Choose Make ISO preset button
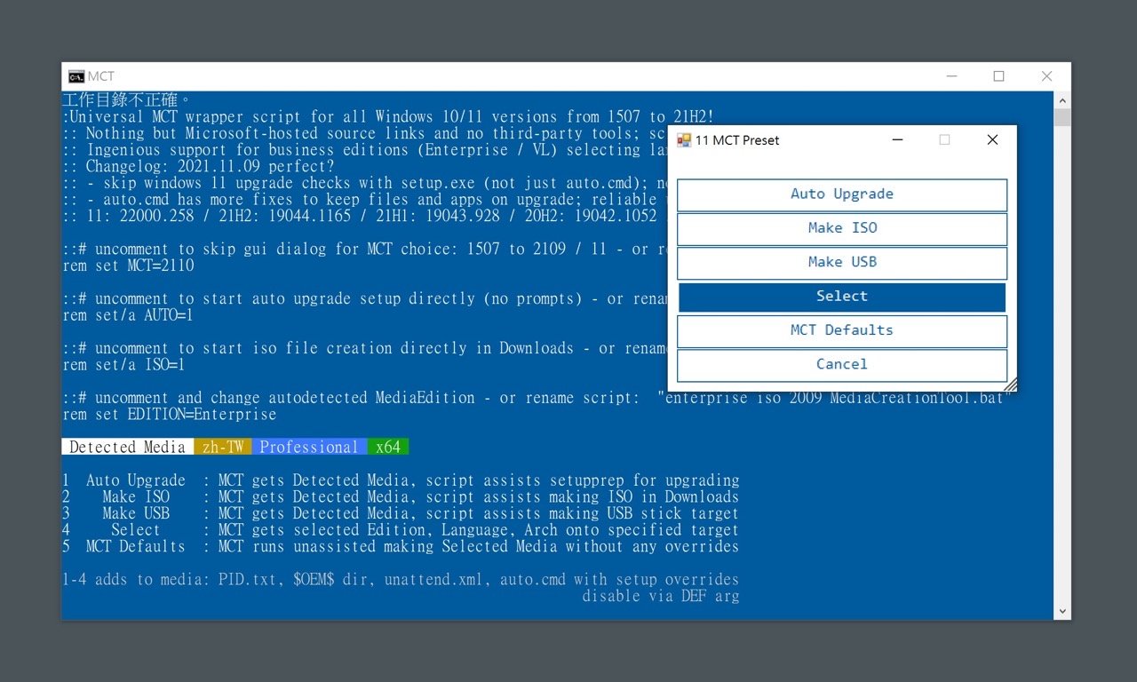Screen dimensions: 1137x682 [842, 228]
